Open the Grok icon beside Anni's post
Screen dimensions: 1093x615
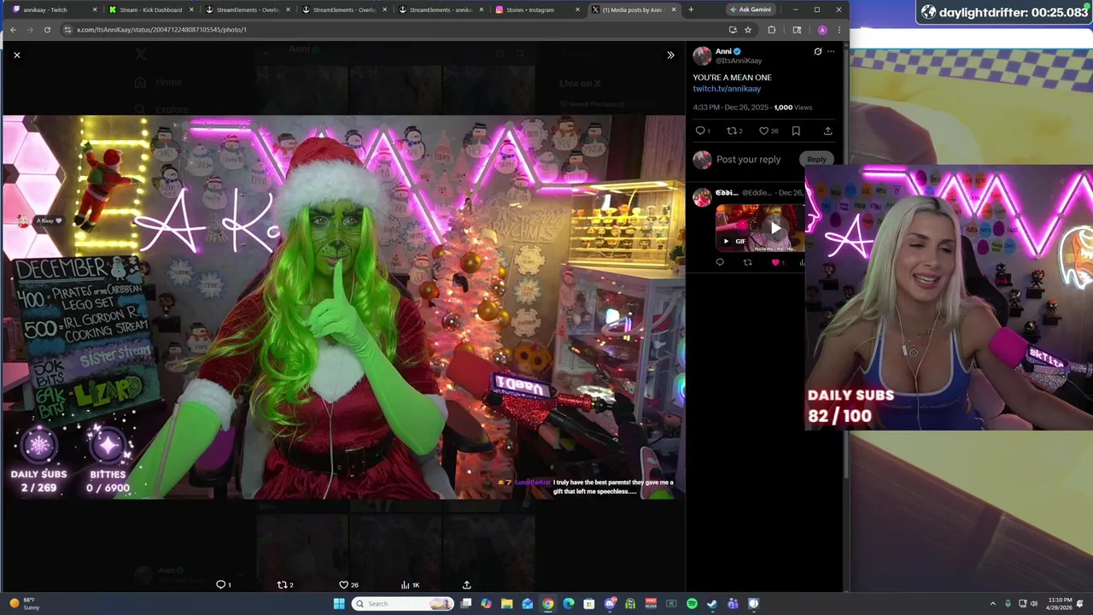tap(817, 51)
